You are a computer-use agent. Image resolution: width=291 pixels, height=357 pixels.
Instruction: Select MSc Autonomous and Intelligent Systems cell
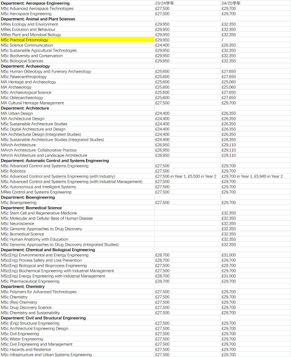click(77, 187)
